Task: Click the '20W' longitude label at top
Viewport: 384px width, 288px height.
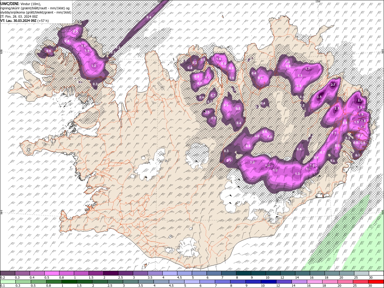Action: point(160,1)
